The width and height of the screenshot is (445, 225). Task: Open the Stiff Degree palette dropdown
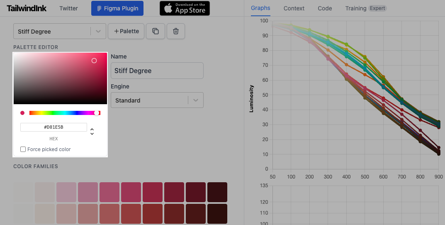(x=98, y=32)
